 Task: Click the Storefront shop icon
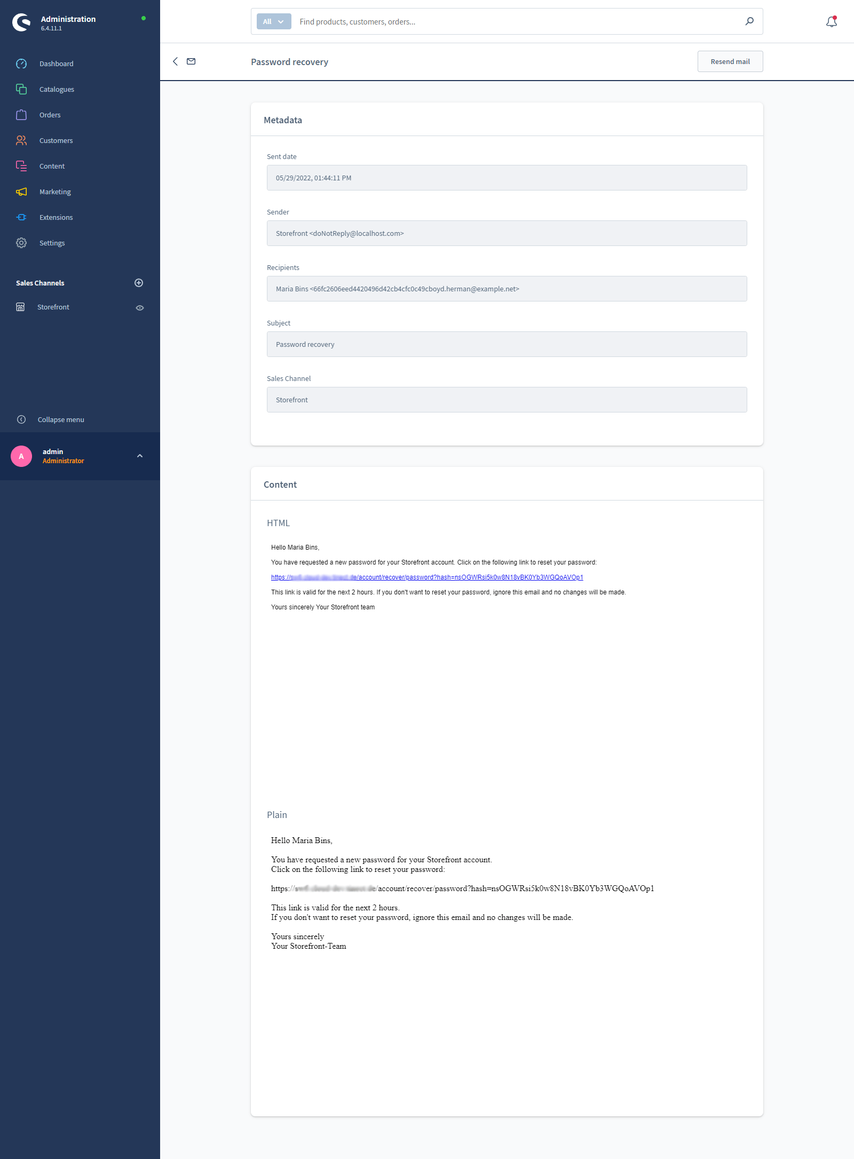pyautogui.click(x=20, y=307)
